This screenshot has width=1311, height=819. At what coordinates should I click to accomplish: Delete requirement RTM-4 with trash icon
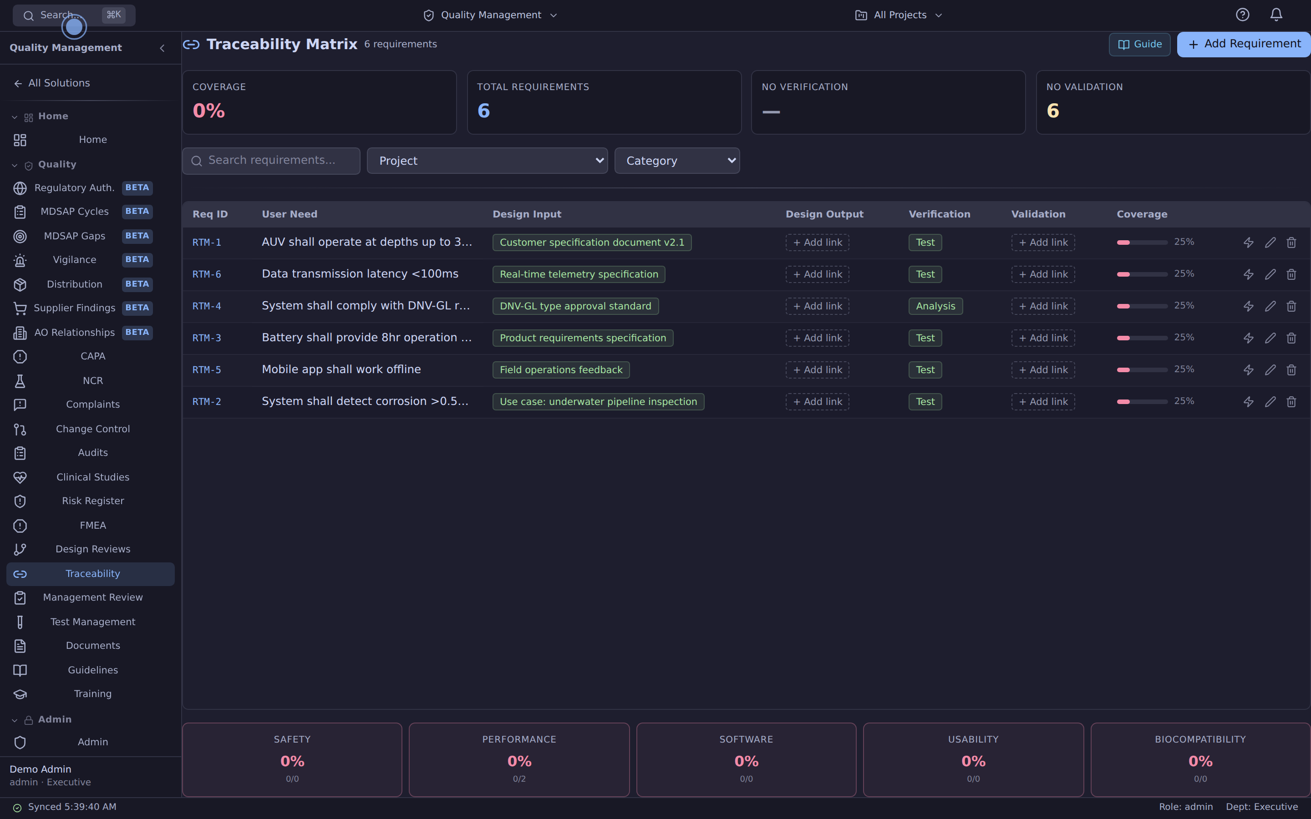pyautogui.click(x=1291, y=306)
